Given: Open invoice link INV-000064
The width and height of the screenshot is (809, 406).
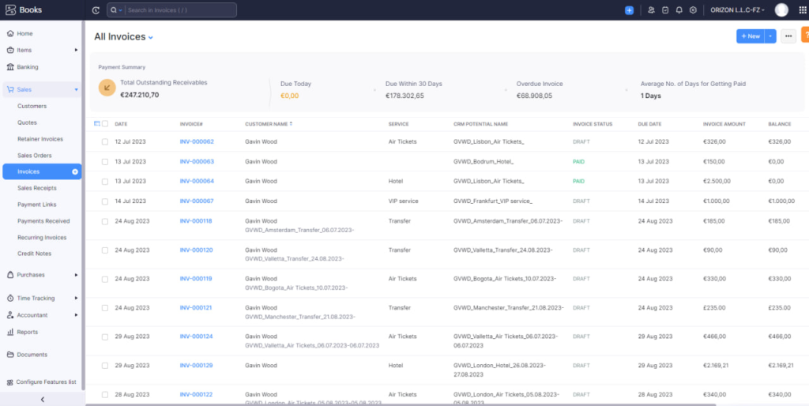Looking at the screenshot, I should tap(197, 182).
